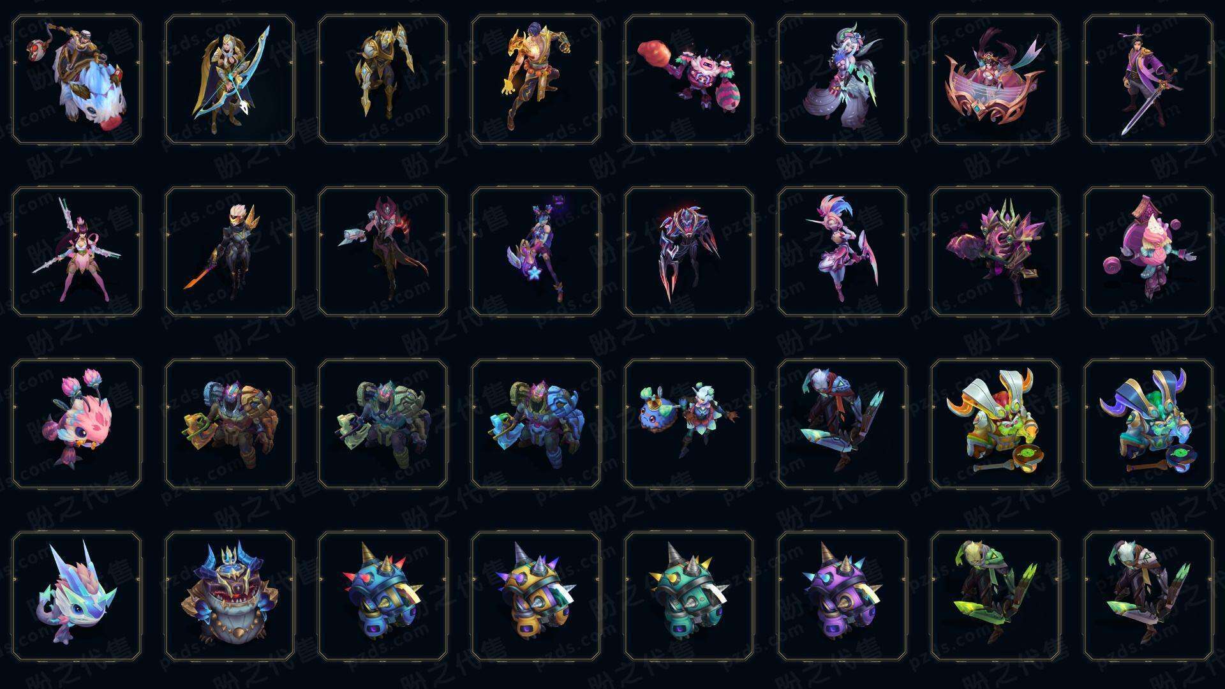Select the pink dancer with multiple blades
Image resolution: width=1225 pixels, height=689 pixels.
tap(77, 251)
